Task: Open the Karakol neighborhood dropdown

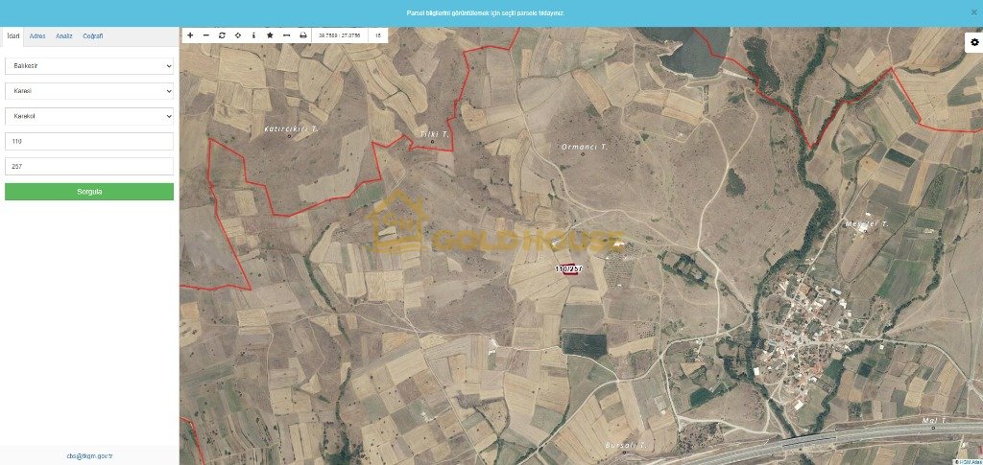Action: point(89,116)
